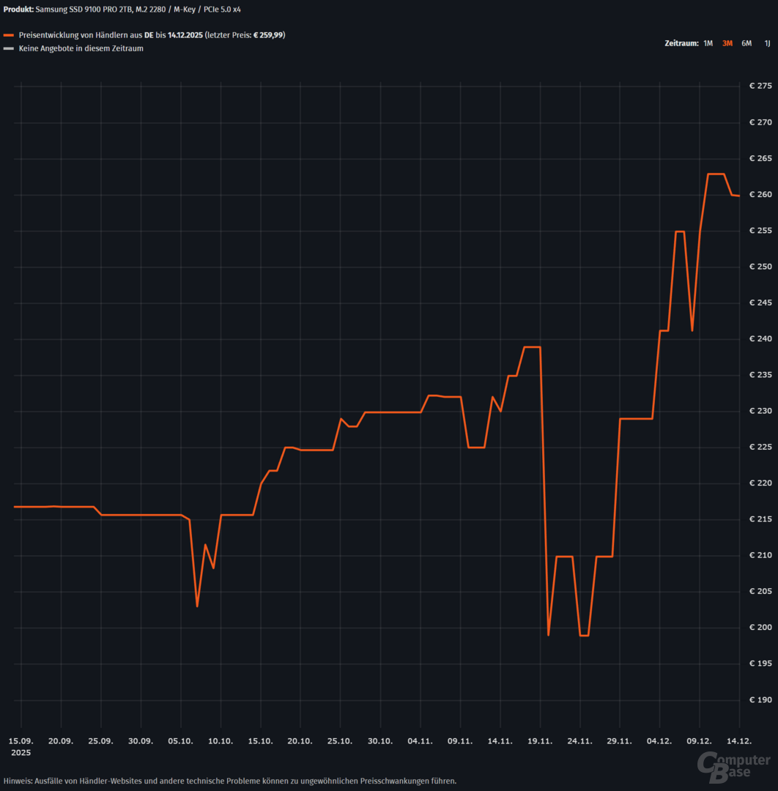Viewport: 778px width, 791px height.
Task: Choose the 6M period option
Action: pyautogui.click(x=746, y=43)
